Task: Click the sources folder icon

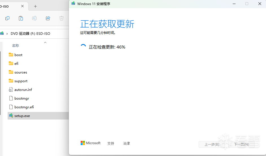Action: (11, 72)
